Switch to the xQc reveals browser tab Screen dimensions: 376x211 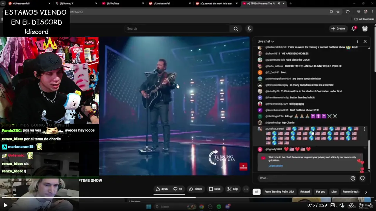pos(217,4)
